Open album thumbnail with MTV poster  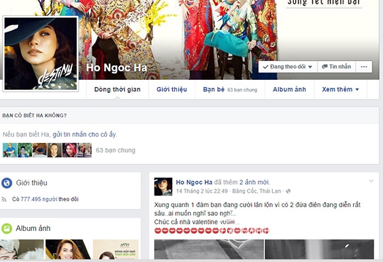tap(116, 249)
